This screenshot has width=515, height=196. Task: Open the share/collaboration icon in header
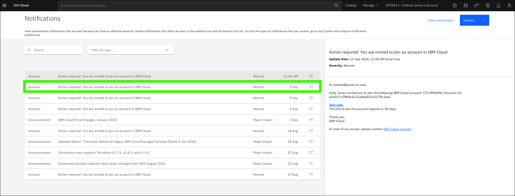coord(477,5)
